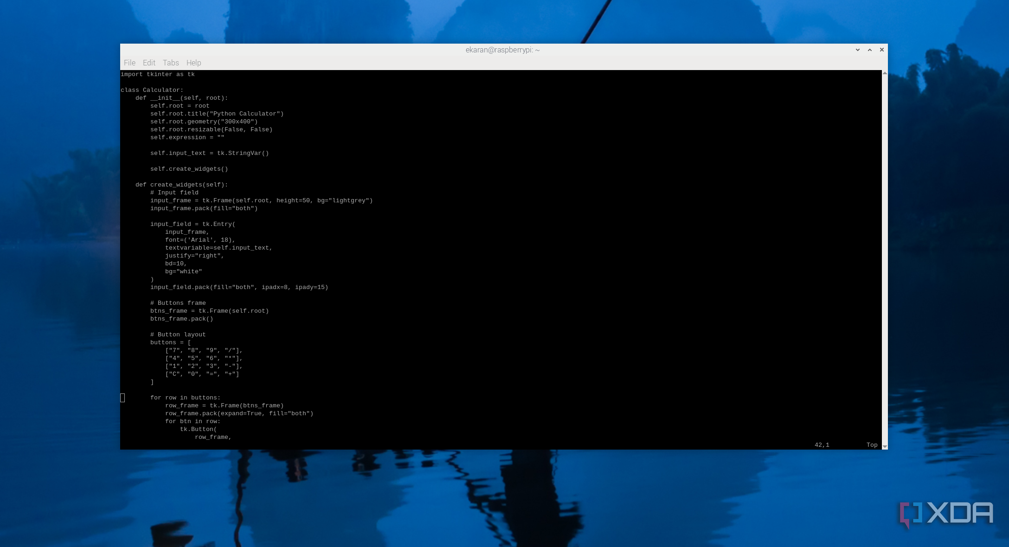Viewport: 1009px width, 547px height.
Task: Click the 'def create_widgets(self):' line
Action: tap(182, 185)
